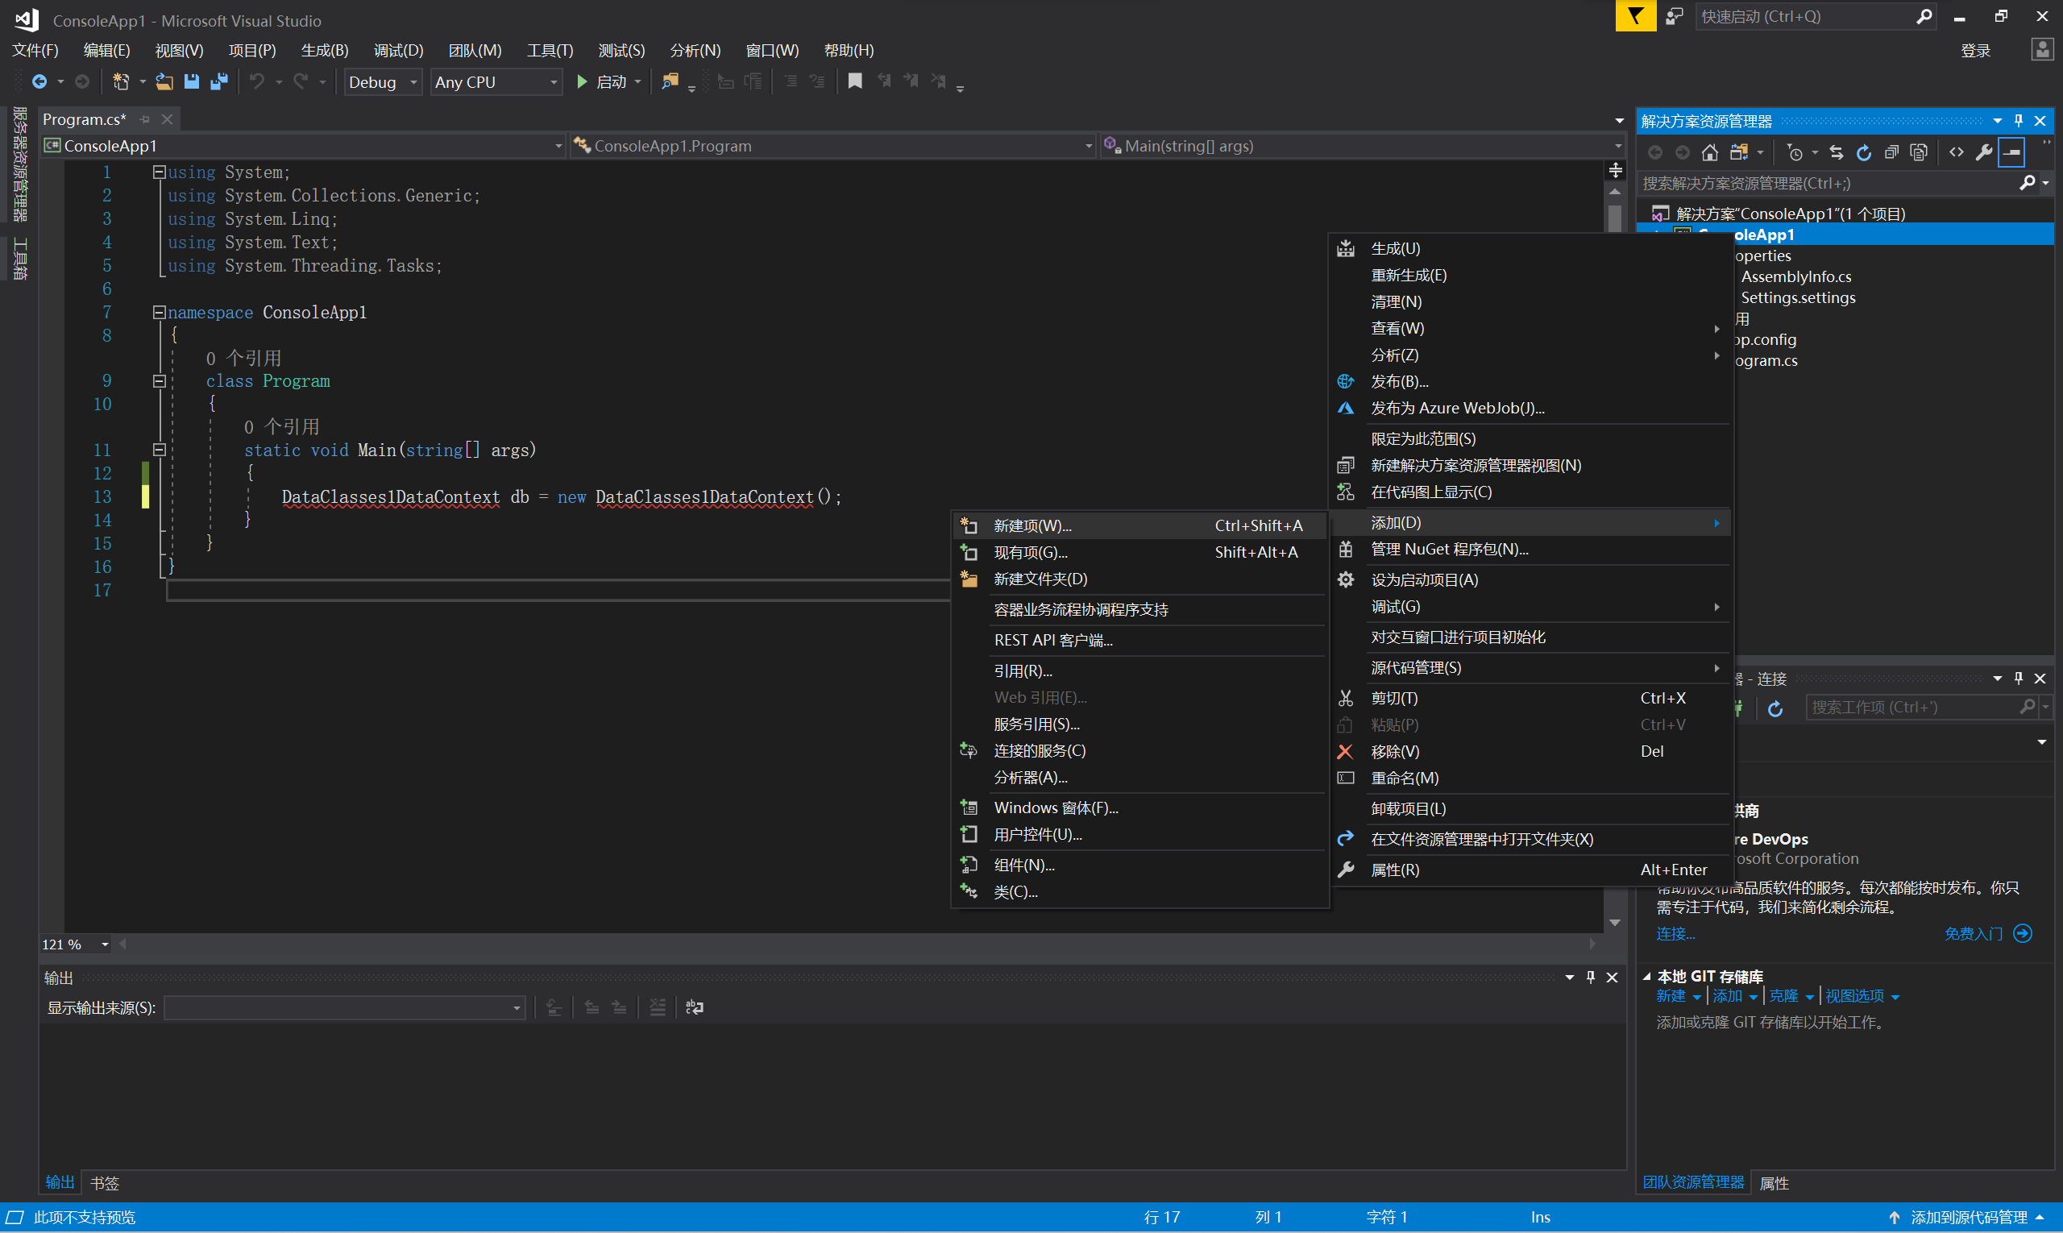This screenshot has height=1233, width=2063.
Task: Click the Home icon in Solution Explorer
Action: (x=1709, y=153)
